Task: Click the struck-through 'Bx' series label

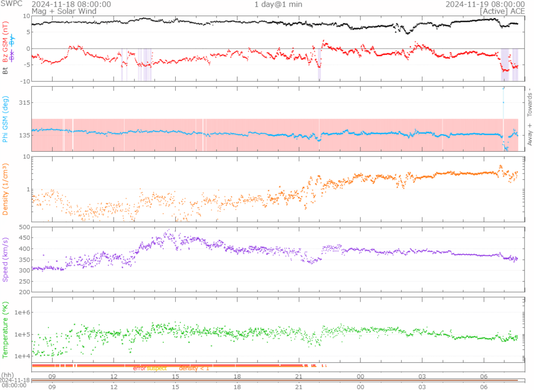Action: coord(12,55)
